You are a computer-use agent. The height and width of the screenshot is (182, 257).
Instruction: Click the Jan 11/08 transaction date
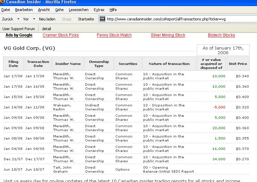35,107
